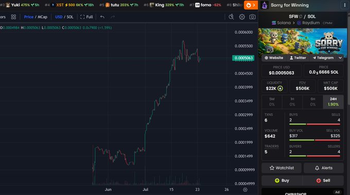Click the VOLUME $642 value
The width and height of the screenshot is (350, 195).
(270, 136)
